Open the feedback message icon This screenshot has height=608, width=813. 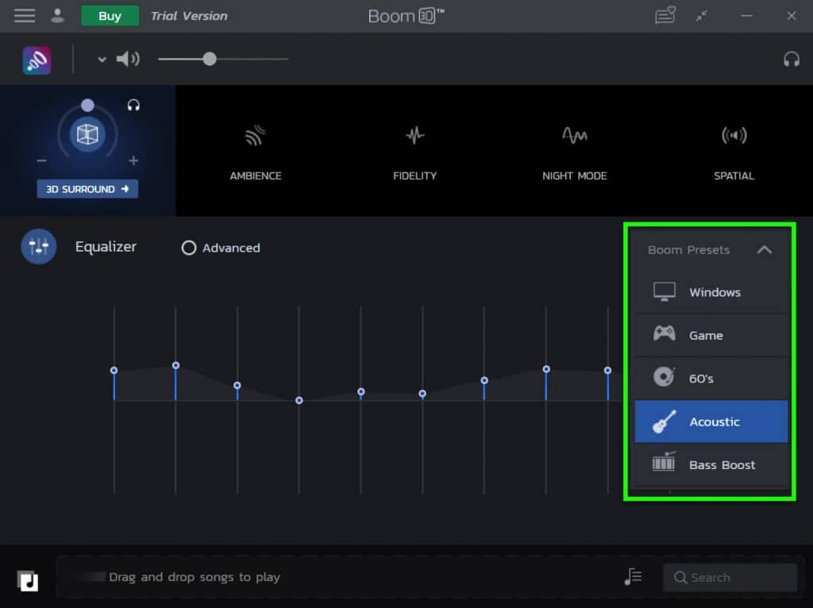click(x=665, y=16)
